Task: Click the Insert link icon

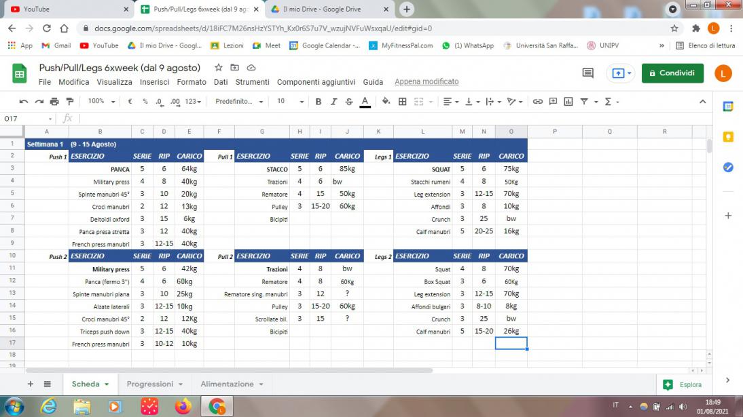Action: pos(537,101)
